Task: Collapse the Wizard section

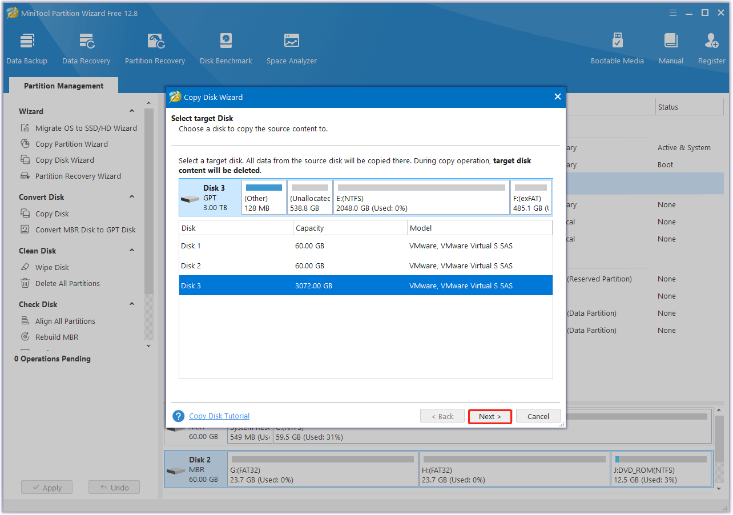Action: click(x=132, y=111)
